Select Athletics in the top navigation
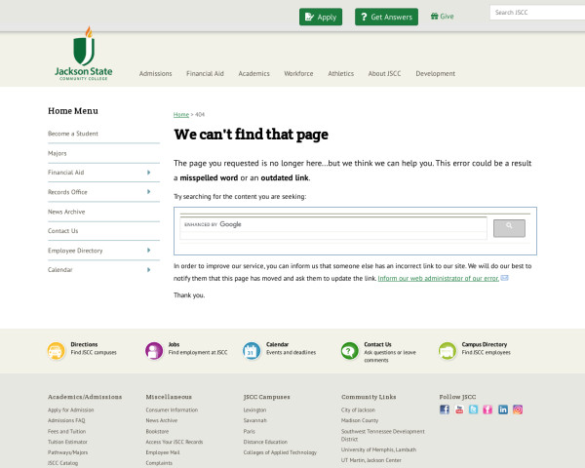The width and height of the screenshot is (585, 468). pyautogui.click(x=340, y=73)
